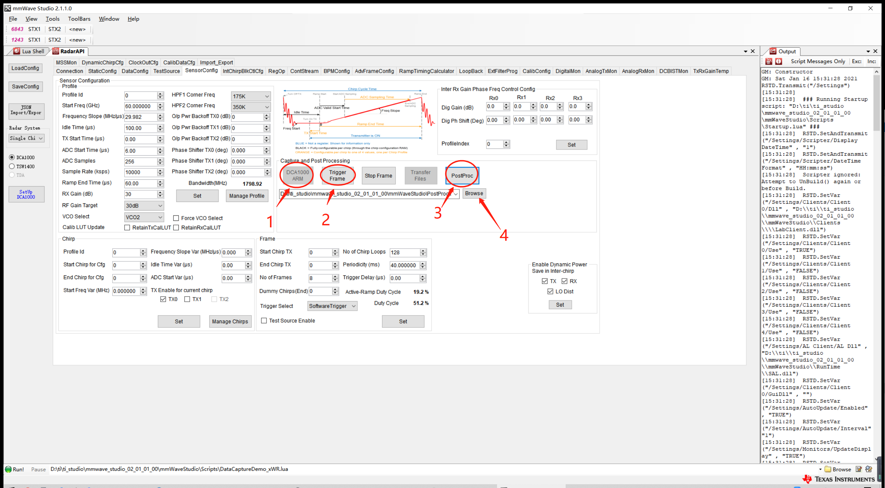Open the VCO Select dropdown
Viewport: 885px width, 488px height.
(x=144, y=217)
